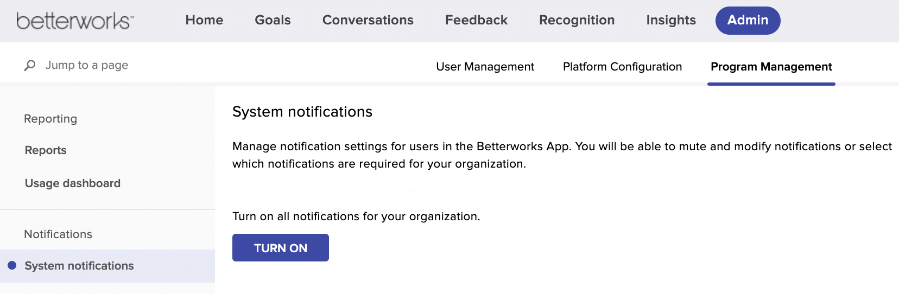Screen dimensions: 899x294
Task: Click the Notifications section heading
Action: (58, 234)
